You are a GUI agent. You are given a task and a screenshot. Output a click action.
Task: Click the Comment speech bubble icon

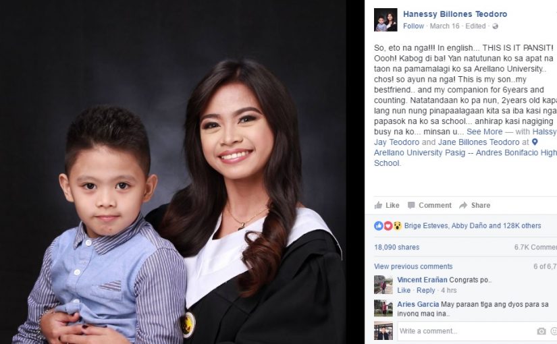[411, 205]
